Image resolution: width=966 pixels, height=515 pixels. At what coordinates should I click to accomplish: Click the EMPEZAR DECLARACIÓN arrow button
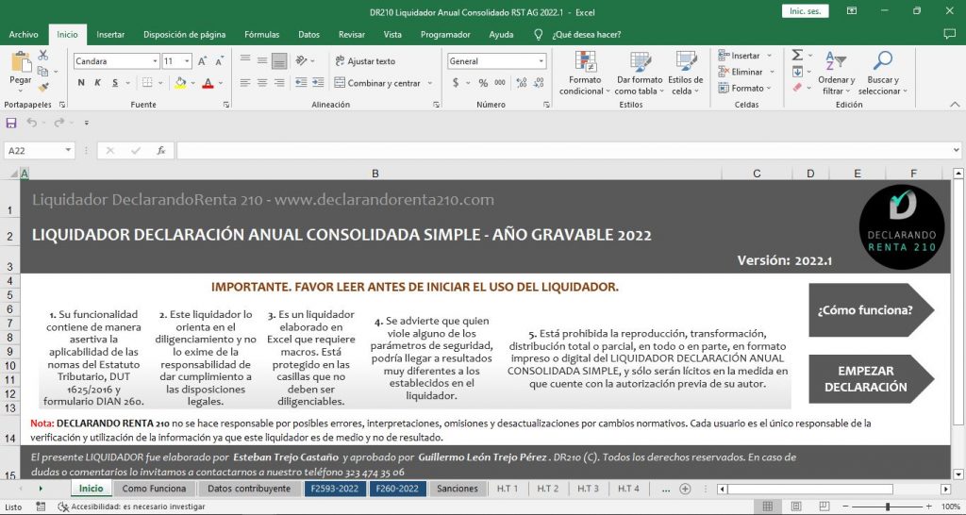[x=871, y=379]
